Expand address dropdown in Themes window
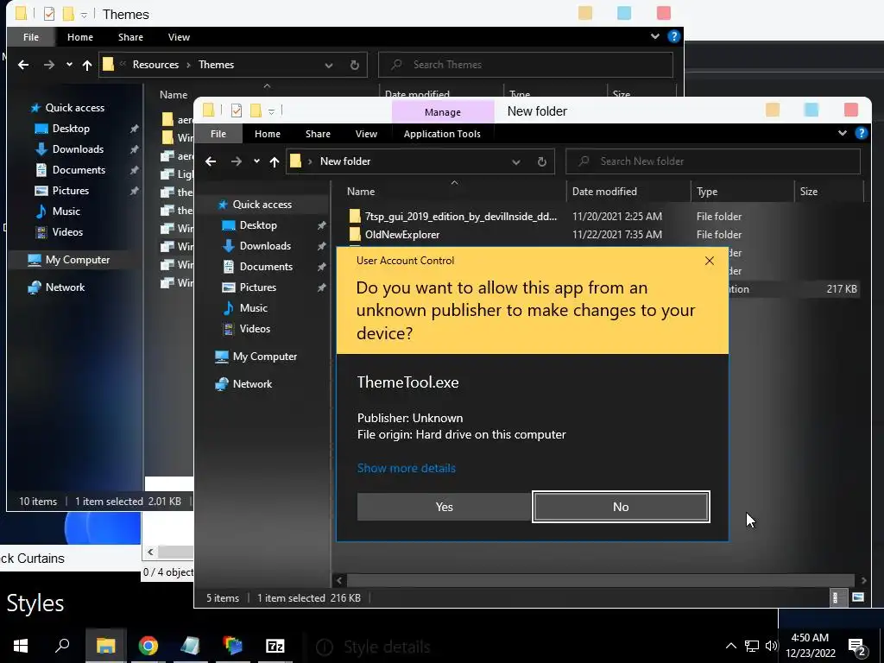884x663 pixels. [x=329, y=66]
